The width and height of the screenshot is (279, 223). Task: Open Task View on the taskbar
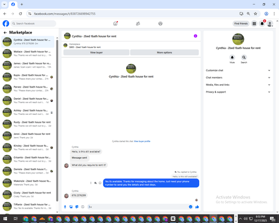point(16,219)
